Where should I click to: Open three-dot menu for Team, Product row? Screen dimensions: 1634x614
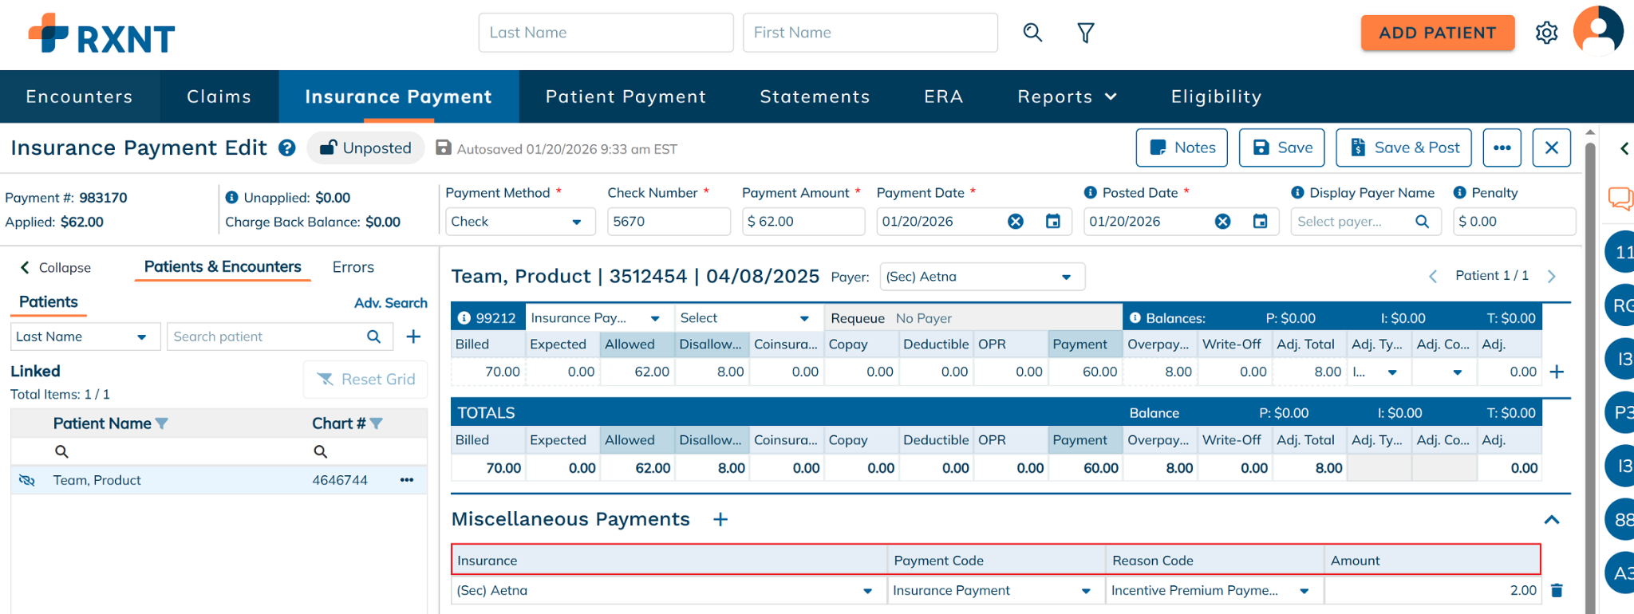407,480
